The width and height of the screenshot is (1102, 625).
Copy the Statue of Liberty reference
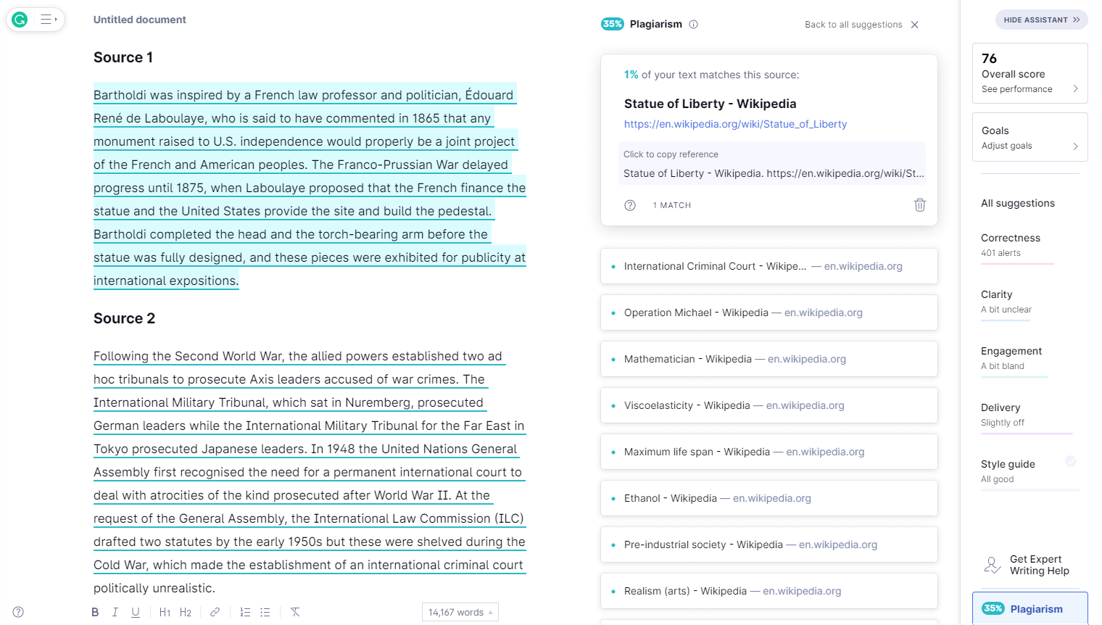[x=772, y=163]
